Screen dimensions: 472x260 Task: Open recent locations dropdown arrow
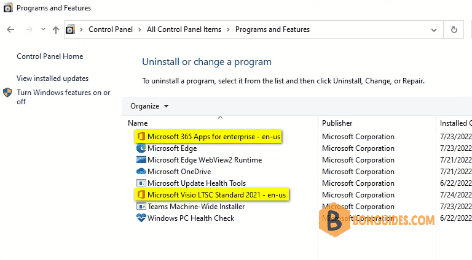pos(43,29)
